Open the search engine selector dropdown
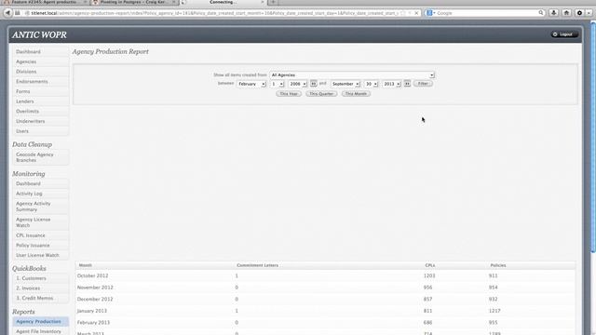This screenshot has height=335, width=596. [x=431, y=13]
